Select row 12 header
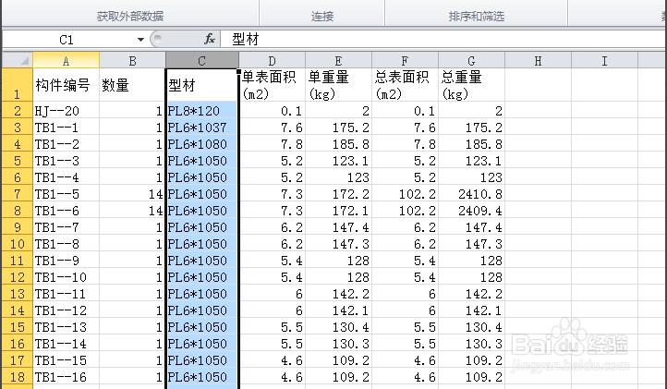667x389 pixels. point(18,277)
